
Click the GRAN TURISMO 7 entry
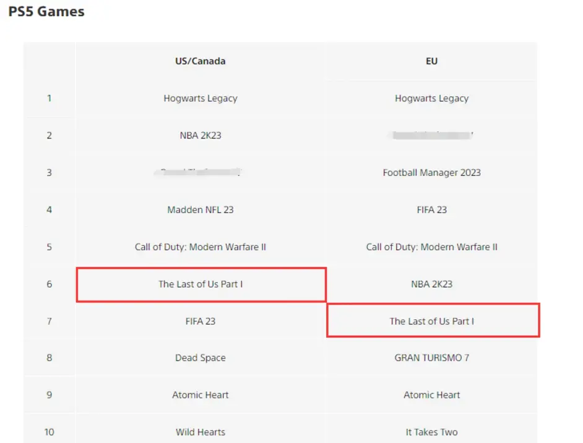[x=431, y=357]
